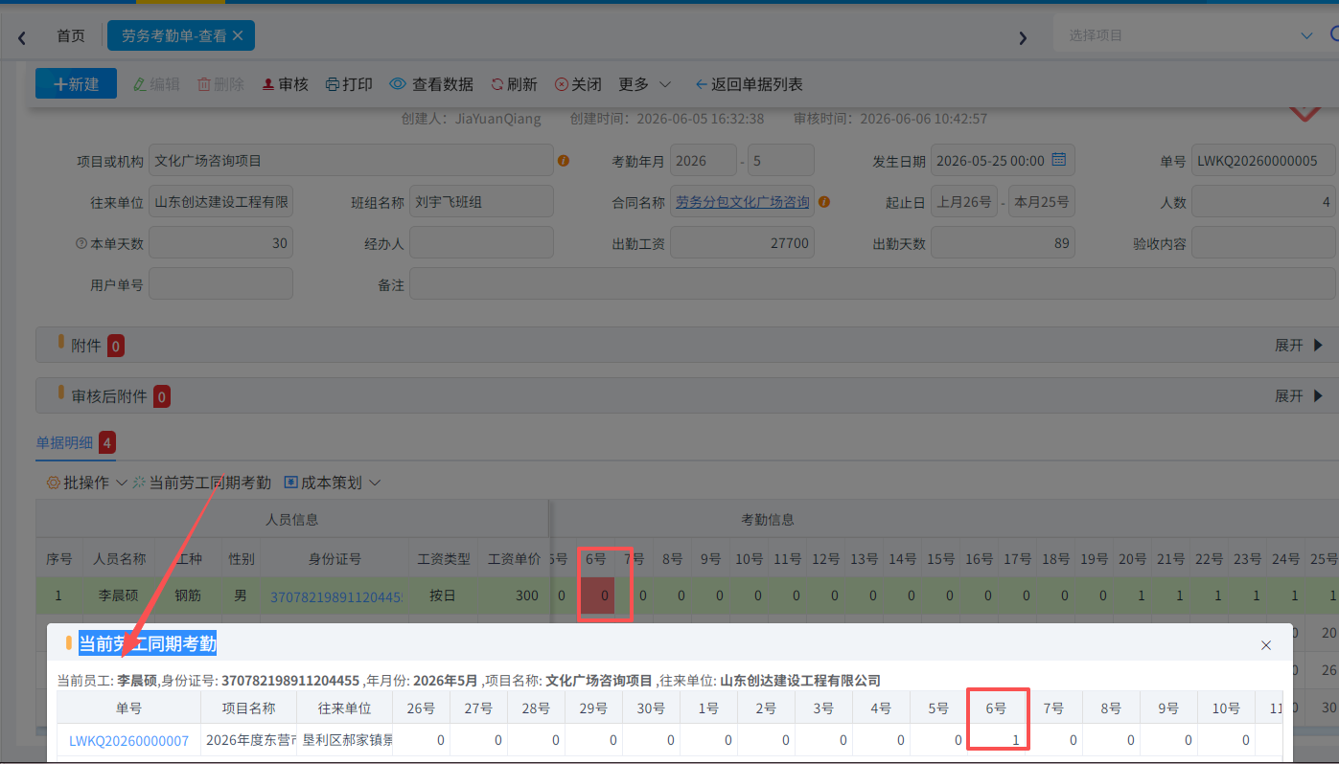Click the 班组名称 field 刘宇飞班组
The height and width of the screenshot is (764, 1339).
481,202
